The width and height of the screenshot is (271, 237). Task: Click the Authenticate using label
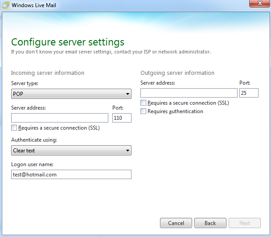(x=34, y=140)
